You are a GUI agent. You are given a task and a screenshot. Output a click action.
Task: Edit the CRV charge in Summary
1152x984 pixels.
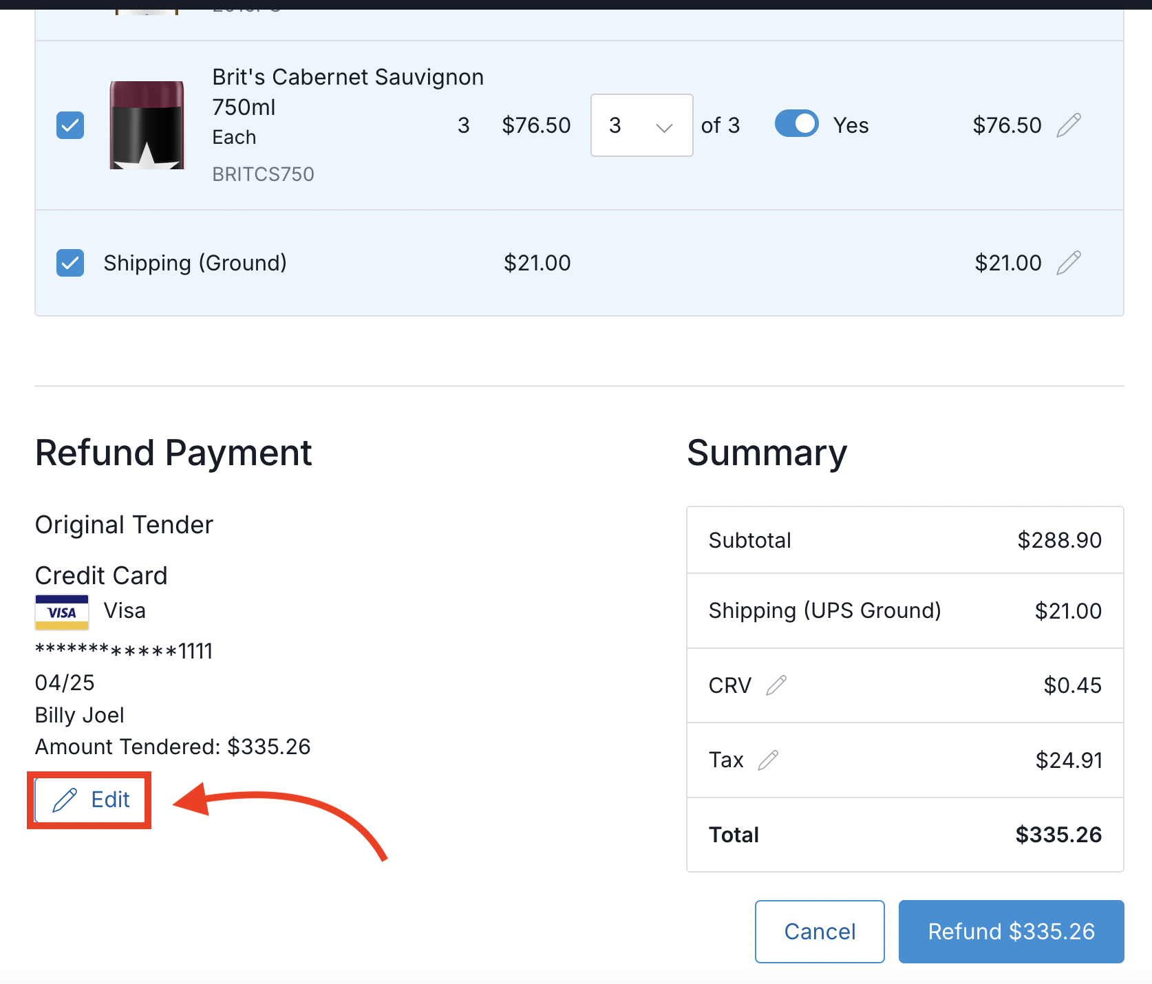(x=778, y=685)
